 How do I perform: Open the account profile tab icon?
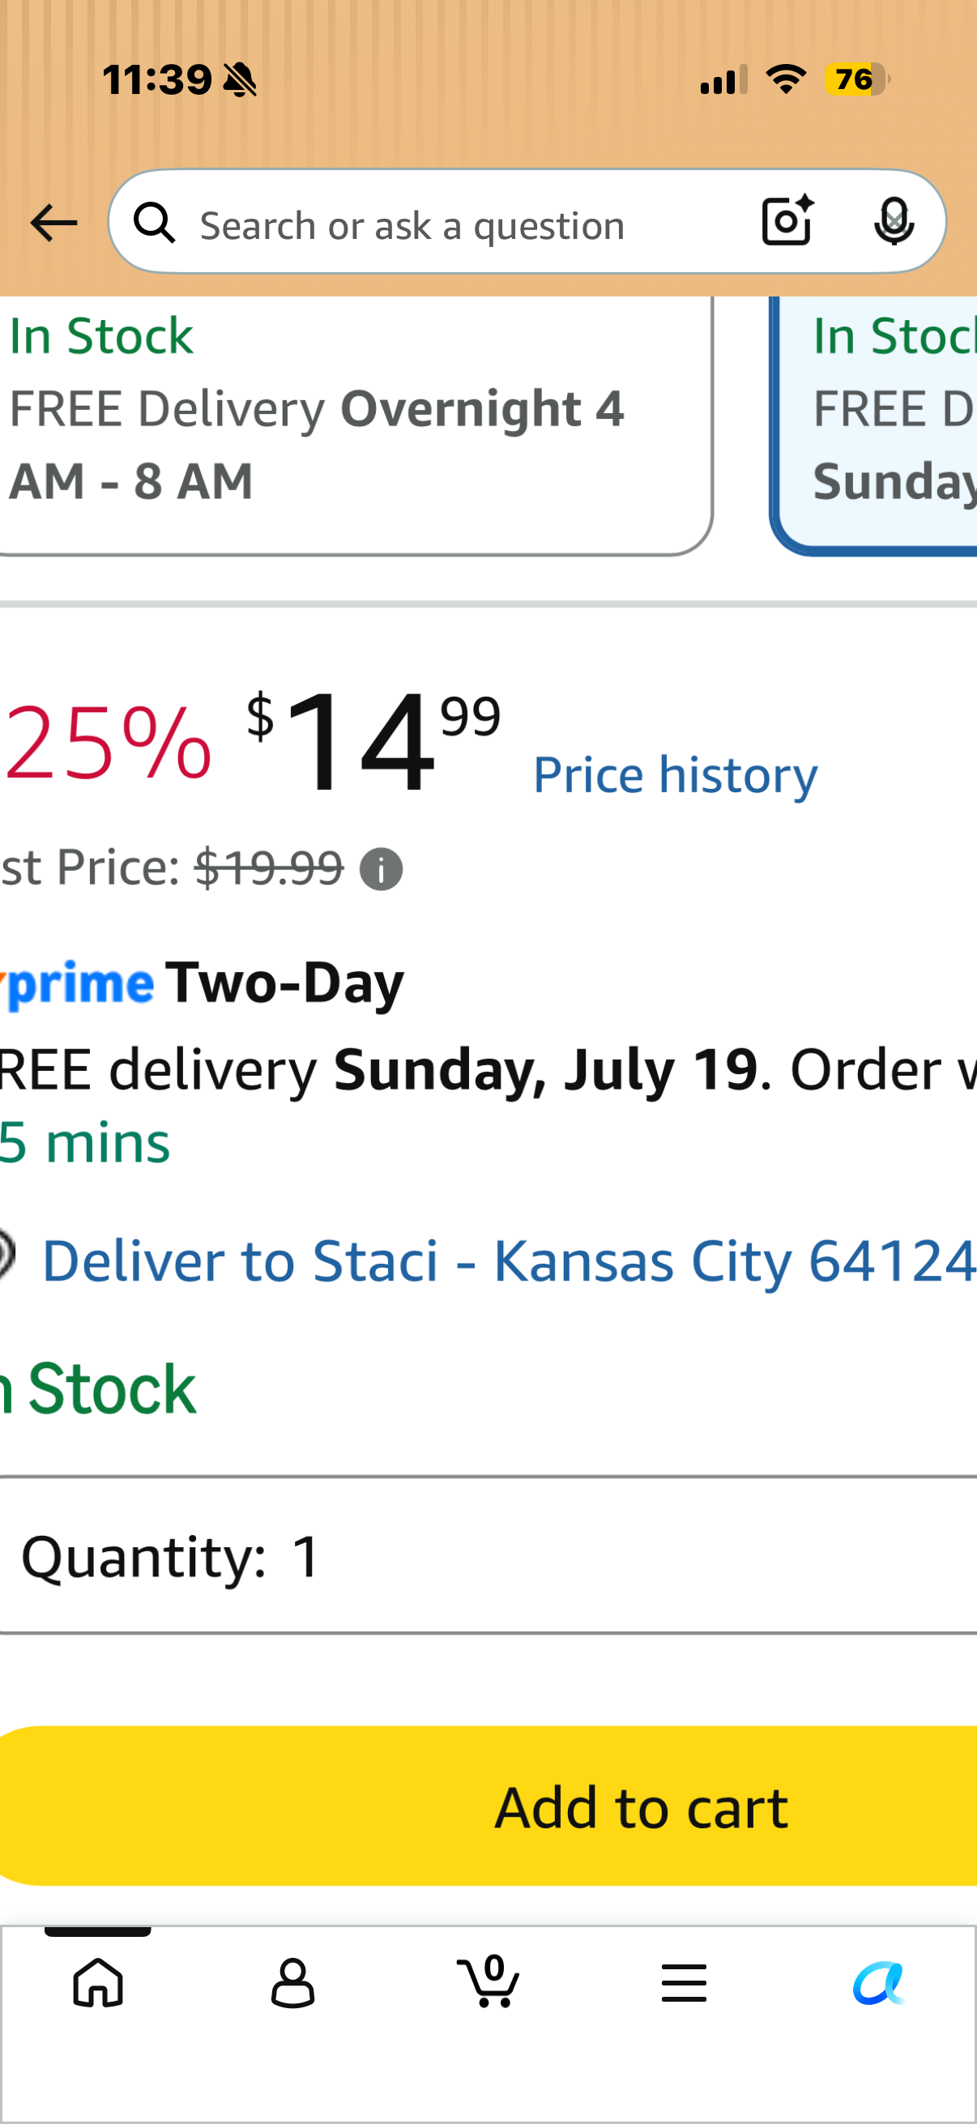tap(292, 1983)
